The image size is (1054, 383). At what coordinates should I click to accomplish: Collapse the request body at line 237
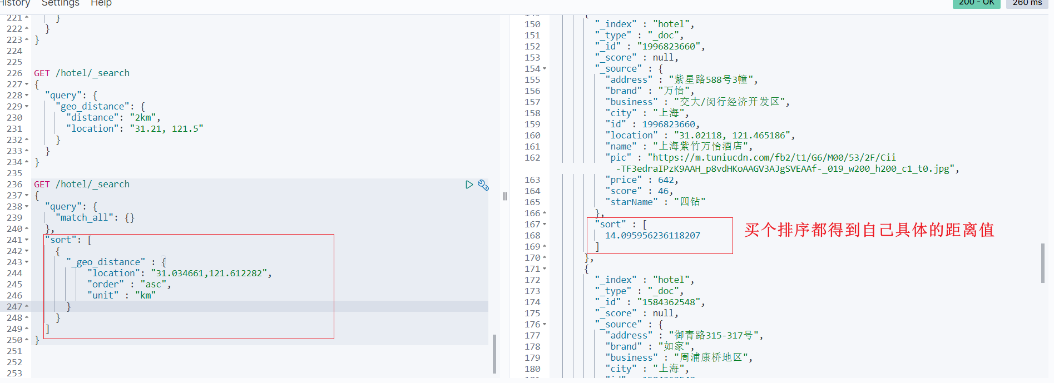tap(26, 195)
